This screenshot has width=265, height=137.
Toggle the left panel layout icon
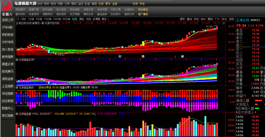(x=18, y=19)
